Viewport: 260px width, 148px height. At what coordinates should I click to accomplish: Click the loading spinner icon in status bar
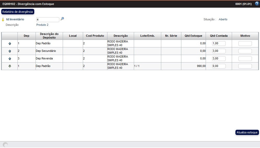5,145
